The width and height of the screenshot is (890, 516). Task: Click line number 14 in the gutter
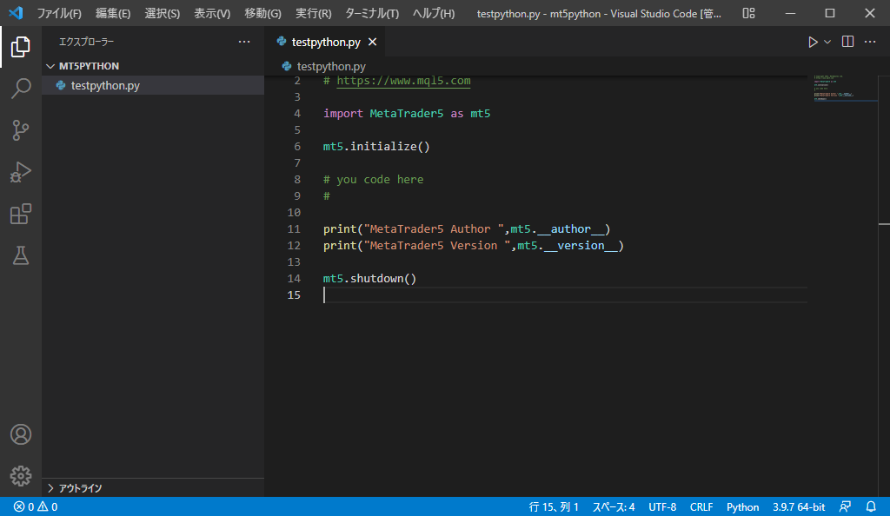coord(294,278)
